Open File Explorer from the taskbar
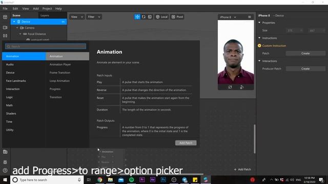The width and height of the screenshot is (328, 184). click(111, 179)
